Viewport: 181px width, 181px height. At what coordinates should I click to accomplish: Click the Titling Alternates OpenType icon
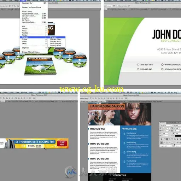[x=175, y=142]
